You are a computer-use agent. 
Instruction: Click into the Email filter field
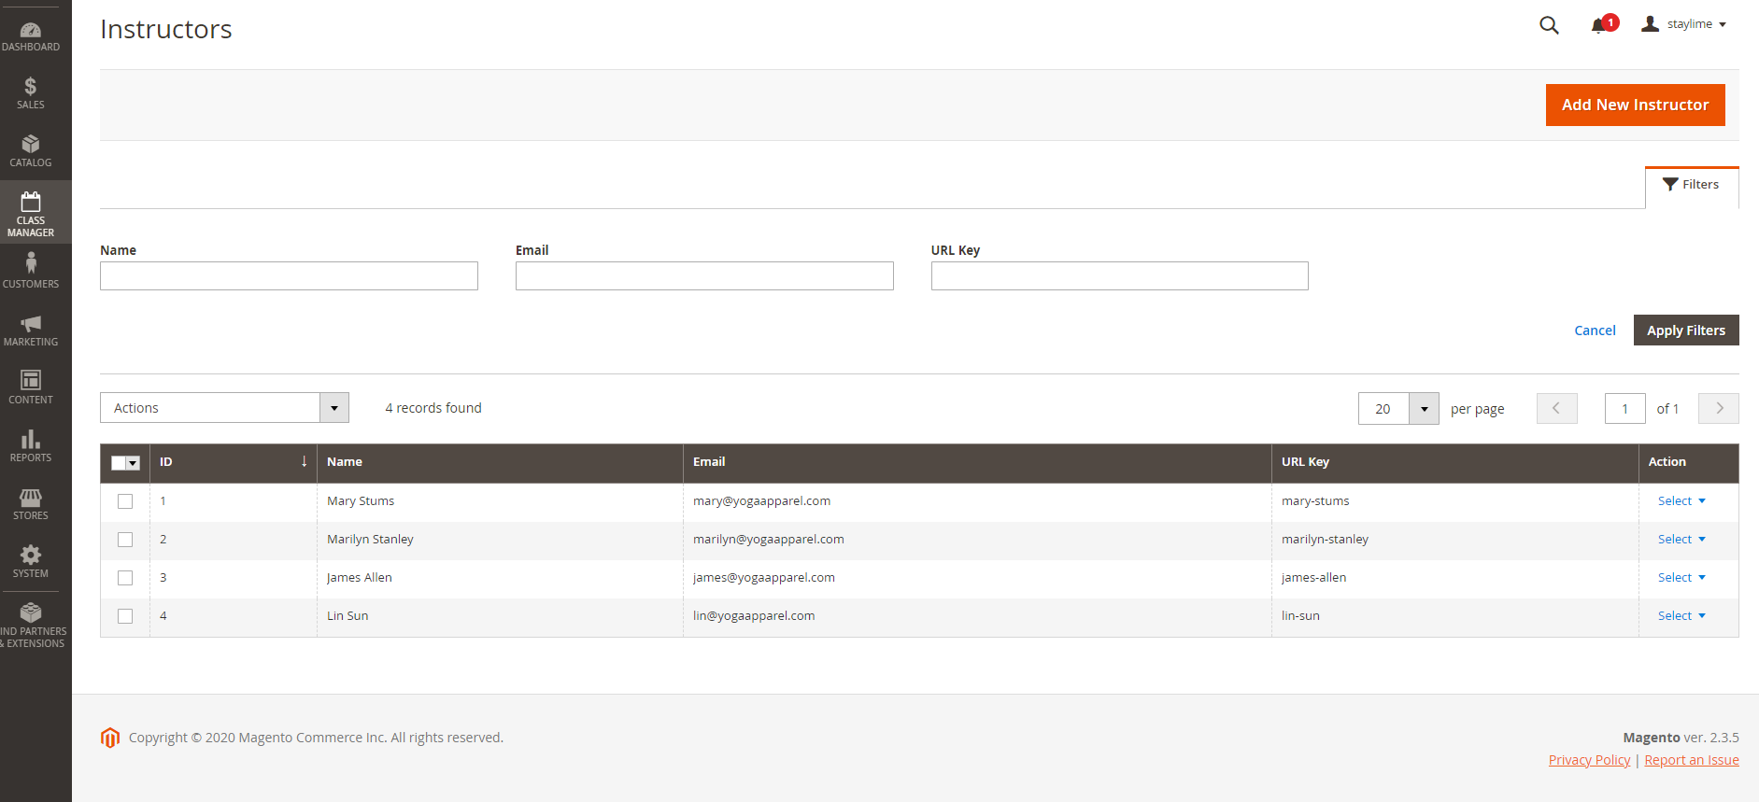(704, 276)
